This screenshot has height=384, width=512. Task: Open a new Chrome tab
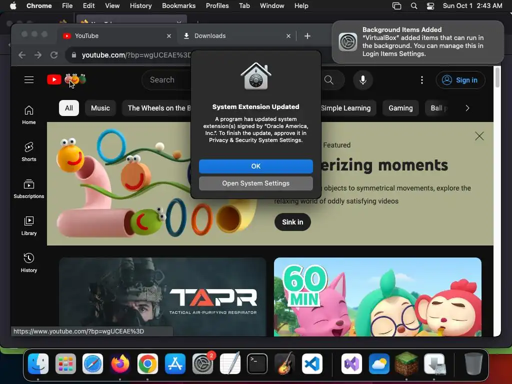[307, 36]
